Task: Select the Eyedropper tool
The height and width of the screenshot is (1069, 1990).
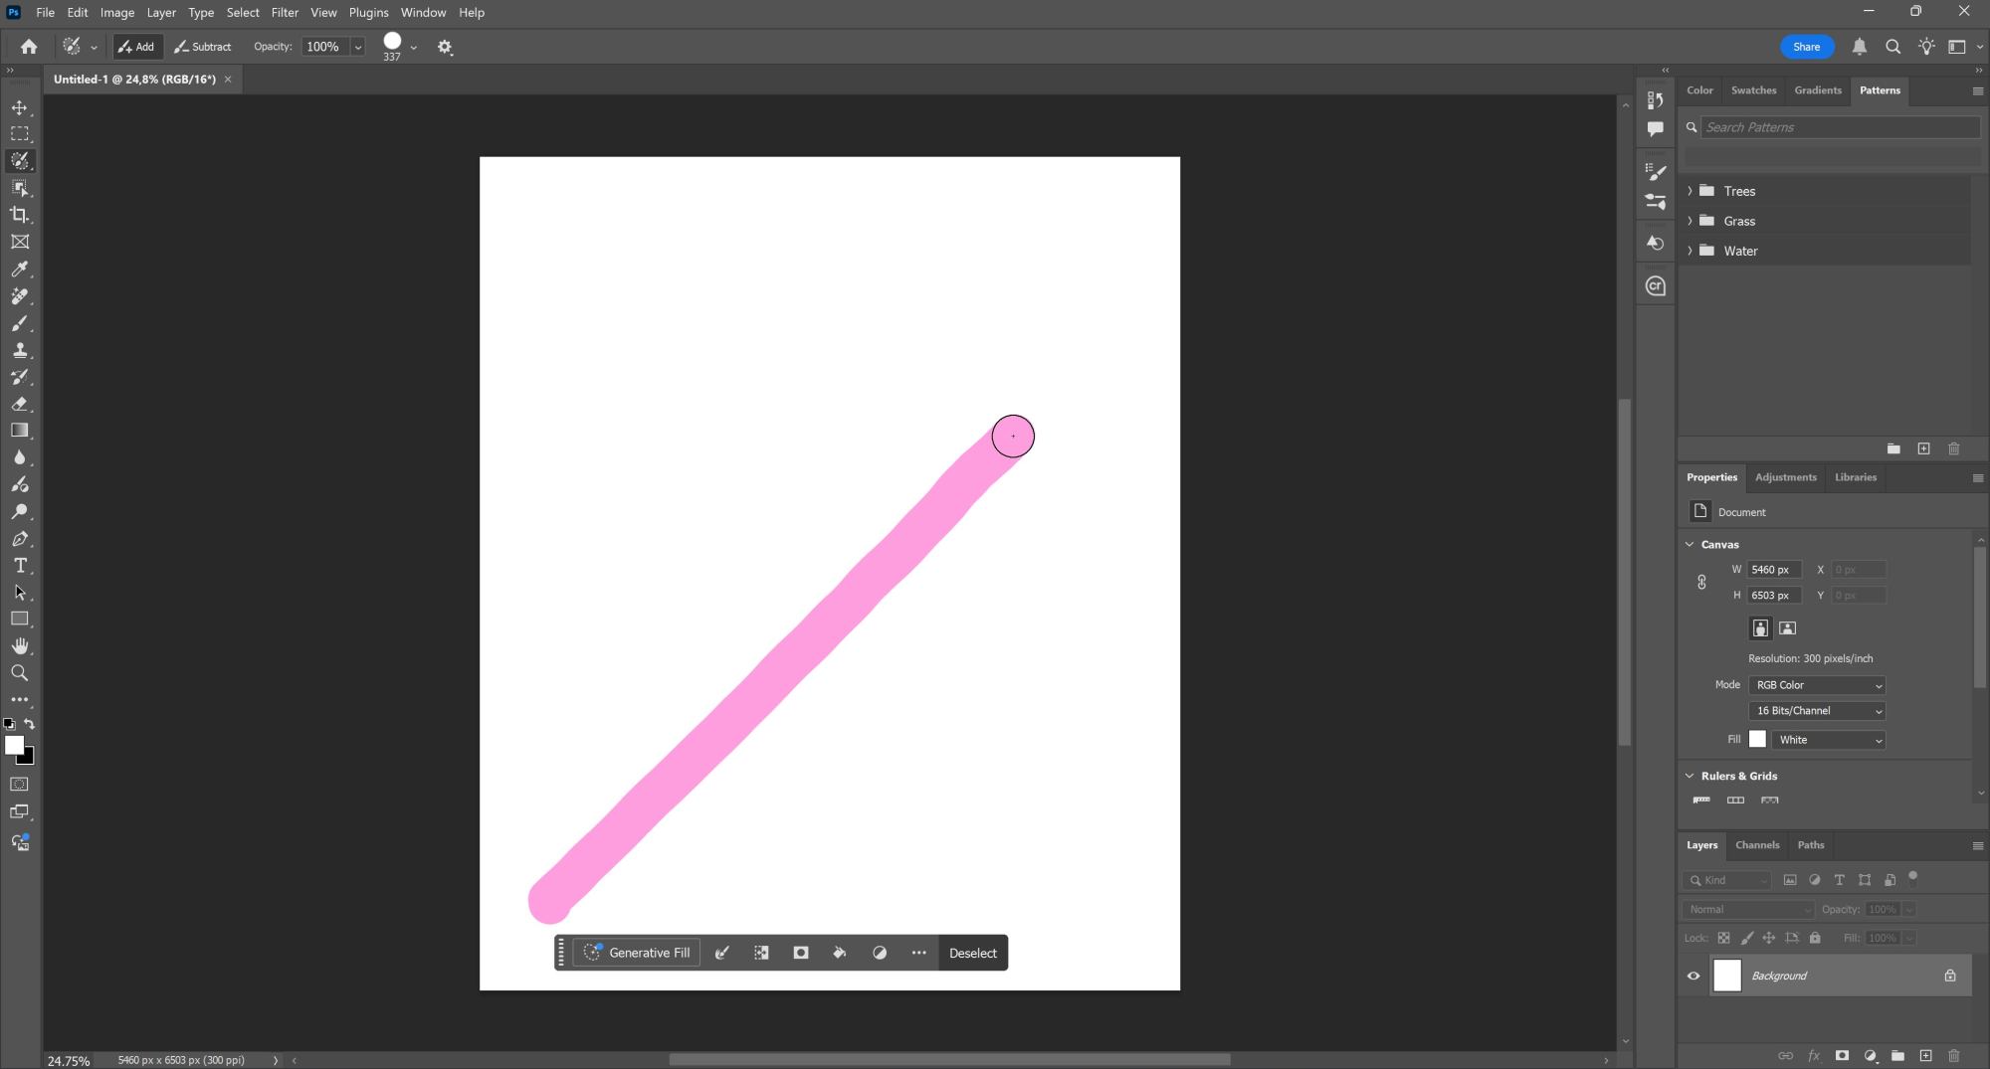Action: click(20, 269)
